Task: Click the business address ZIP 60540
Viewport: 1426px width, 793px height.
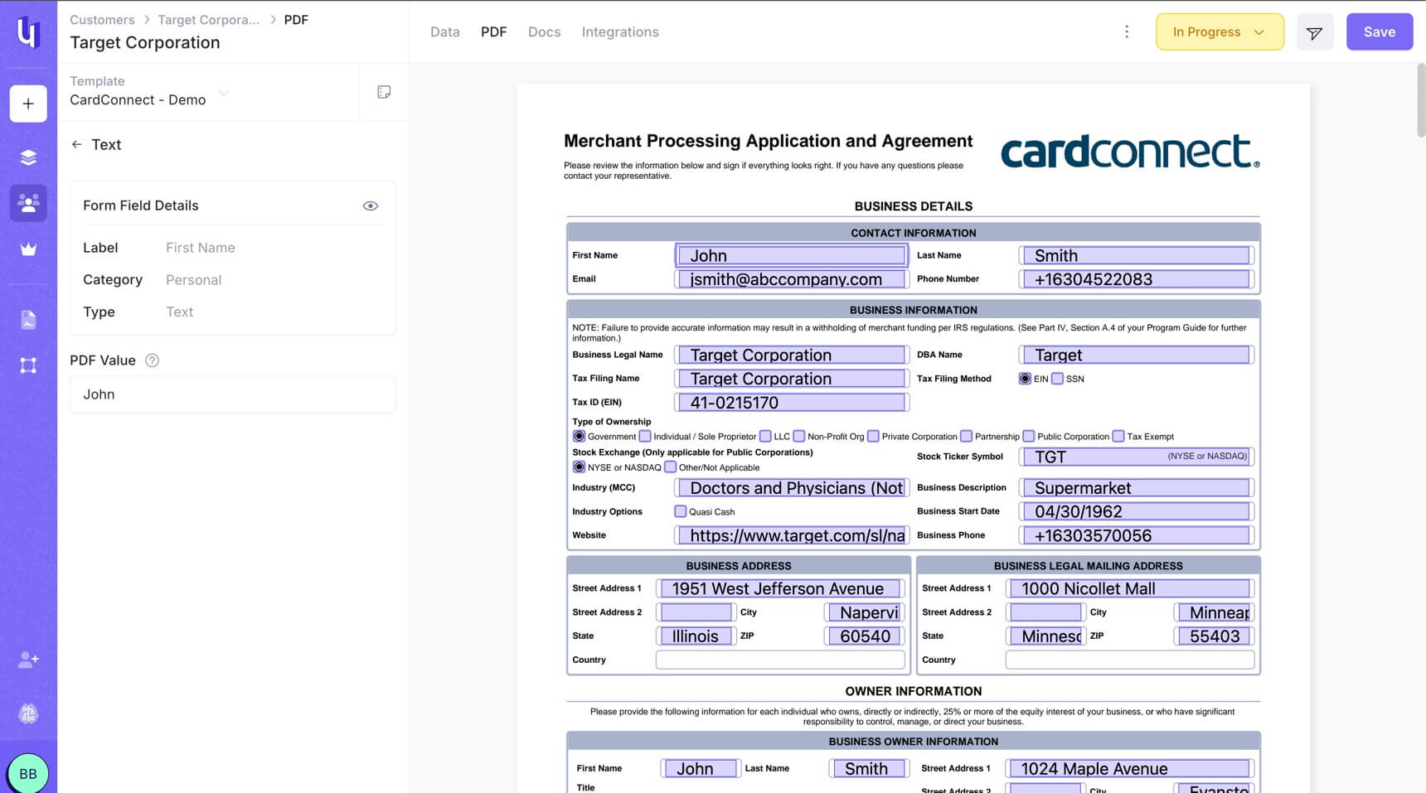Action: [x=864, y=636]
